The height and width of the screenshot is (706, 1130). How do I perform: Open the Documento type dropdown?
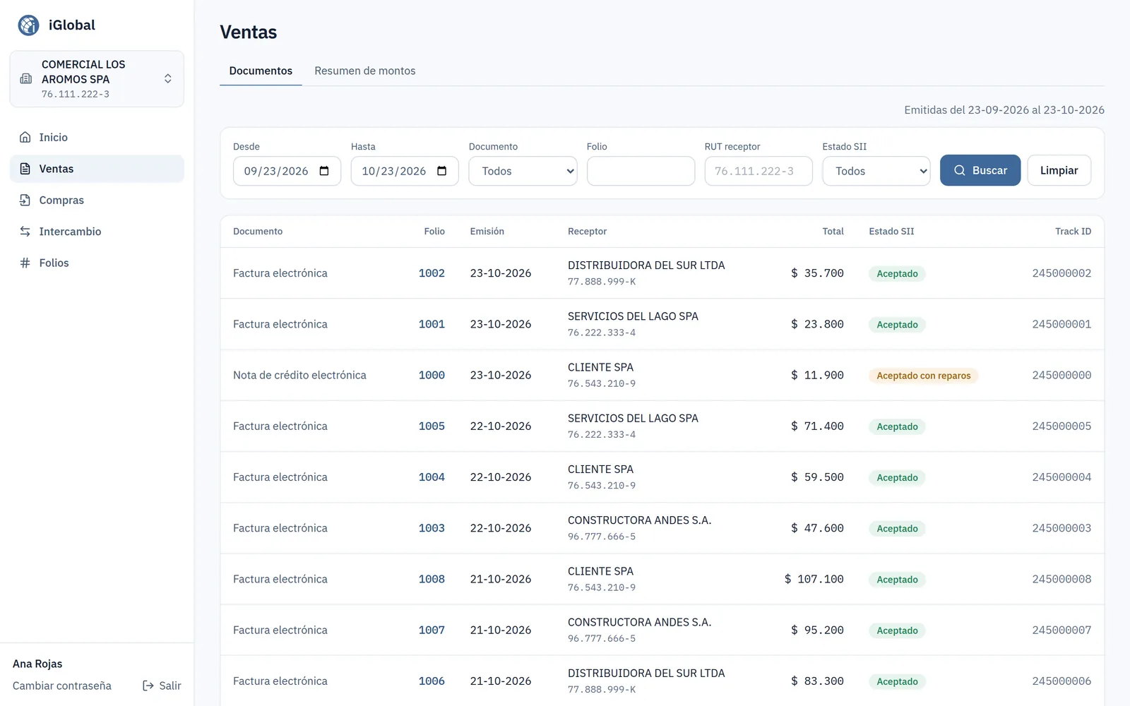tap(523, 171)
